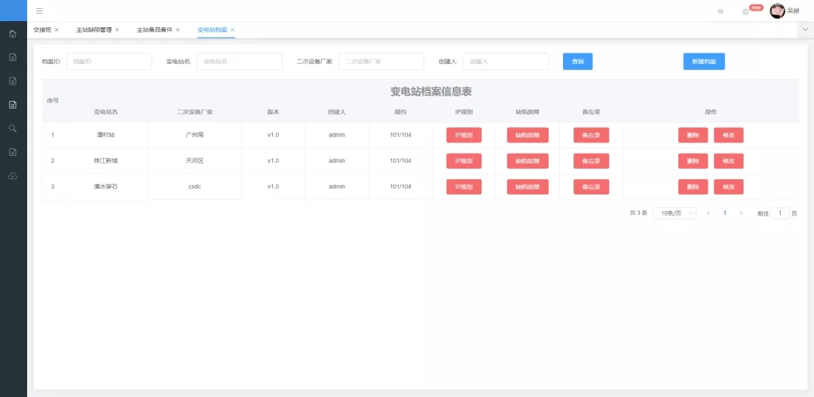Open the Home icon in left sidebar
The height and width of the screenshot is (397, 814).
[13, 34]
